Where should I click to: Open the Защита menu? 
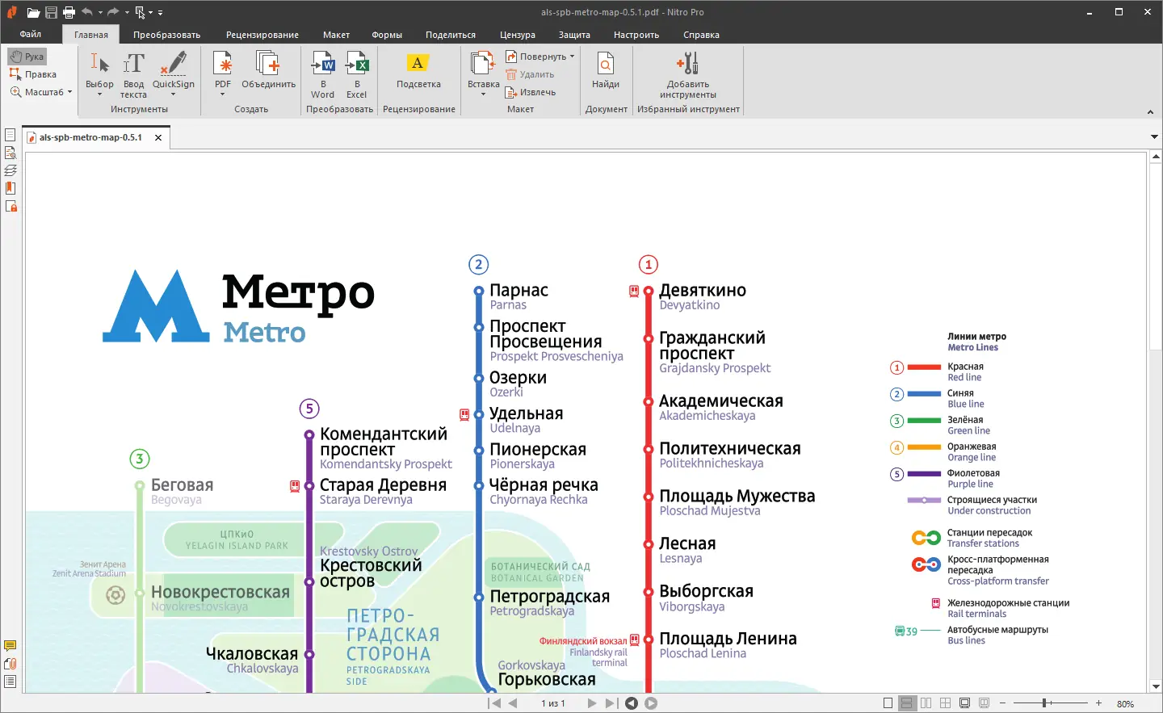pyautogui.click(x=574, y=35)
